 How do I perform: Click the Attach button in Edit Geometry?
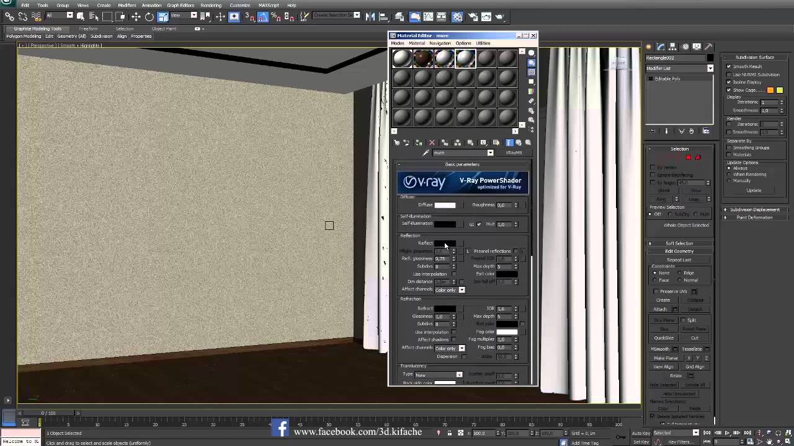tap(660, 309)
